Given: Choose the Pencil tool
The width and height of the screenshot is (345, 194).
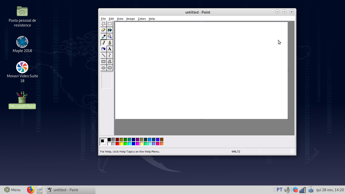Looking at the screenshot, I should 104,43.
